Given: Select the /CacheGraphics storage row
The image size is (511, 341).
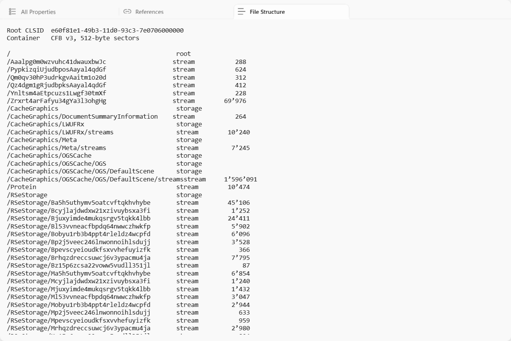Looking at the screenshot, I should [x=104, y=109].
